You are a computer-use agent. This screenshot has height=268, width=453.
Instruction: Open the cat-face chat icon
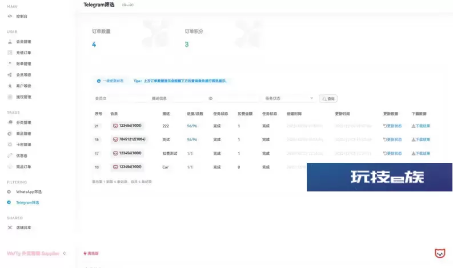pos(440,253)
